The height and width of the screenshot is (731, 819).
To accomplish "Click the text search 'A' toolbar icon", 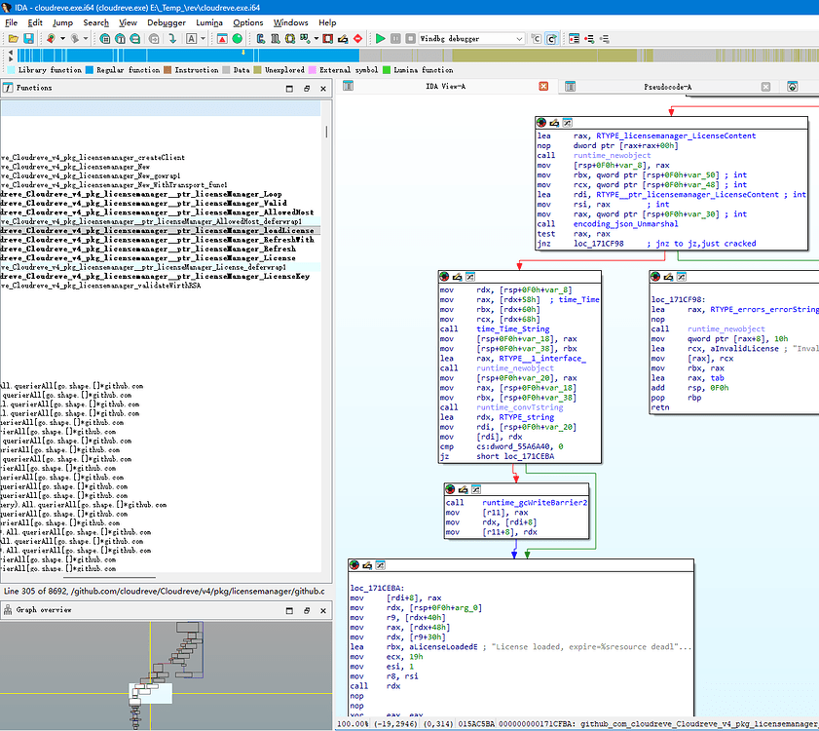I will click(192, 39).
